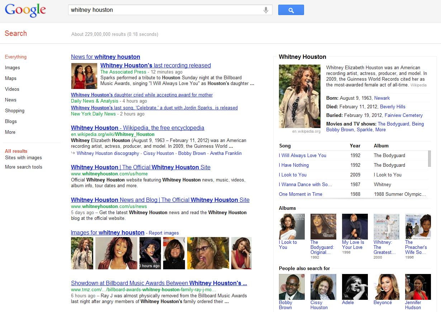Filter by Sites with images
Viewport: 441px width, 312px height.
coord(23,157)
